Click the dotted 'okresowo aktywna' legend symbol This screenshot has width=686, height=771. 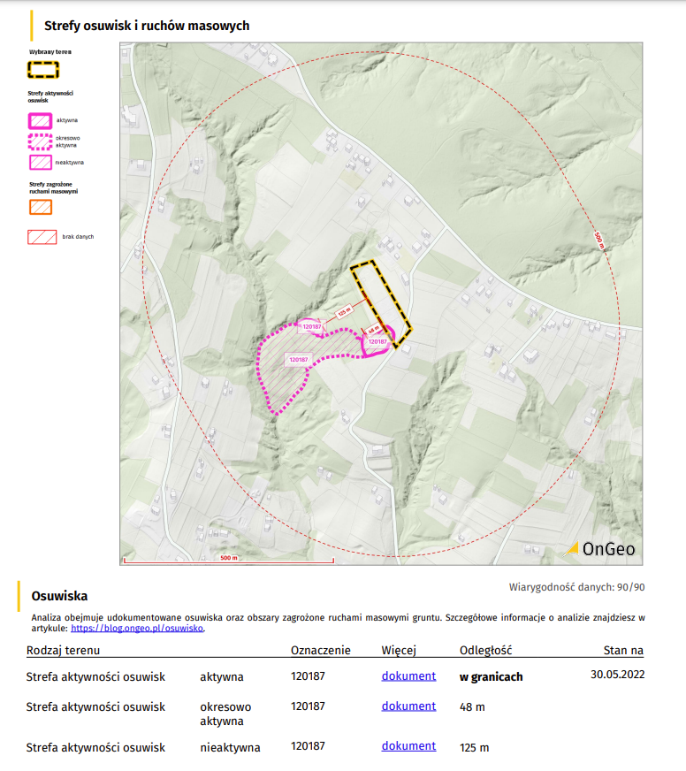pos(41,141)
